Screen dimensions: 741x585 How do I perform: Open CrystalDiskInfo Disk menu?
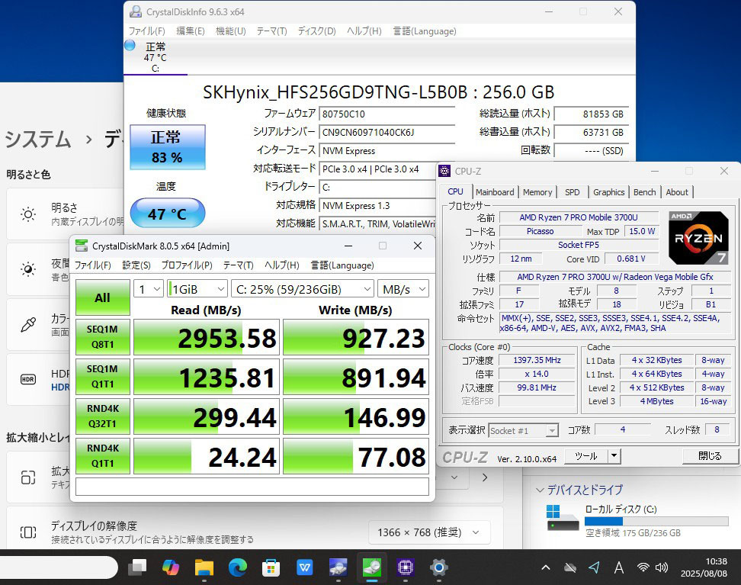point(316,31)
